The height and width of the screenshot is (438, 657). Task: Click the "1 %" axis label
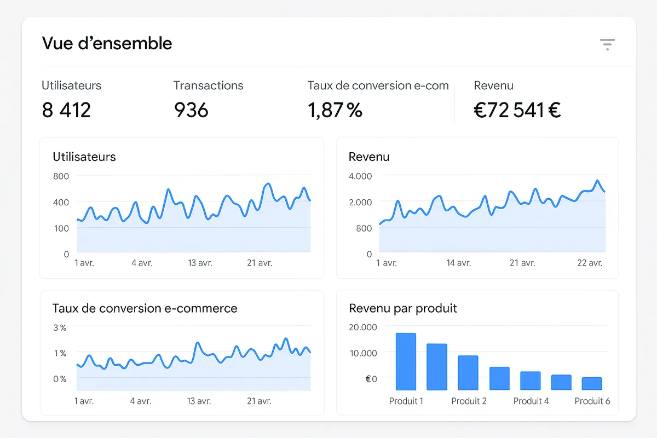[60, 353]
